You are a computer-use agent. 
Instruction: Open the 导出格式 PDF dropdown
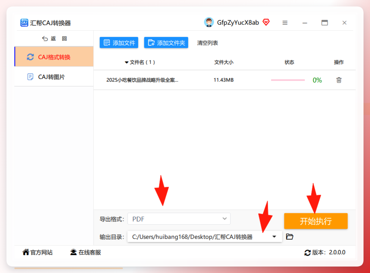click(x=179, y=219)
